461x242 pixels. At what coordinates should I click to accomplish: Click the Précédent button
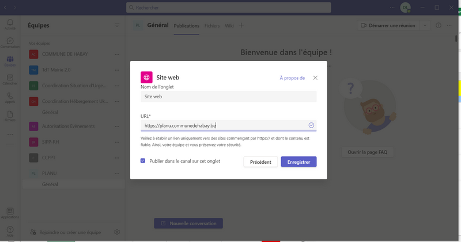260,162
